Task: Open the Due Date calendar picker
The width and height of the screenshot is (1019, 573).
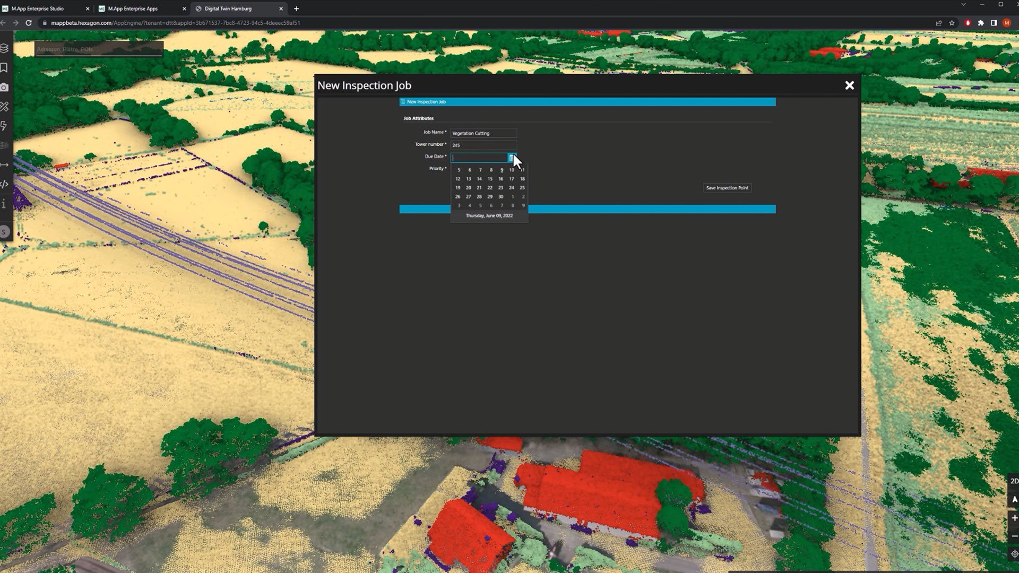Action: [x=511, y=158]
